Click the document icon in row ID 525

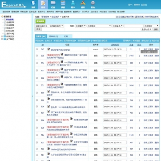coord(71,126)
